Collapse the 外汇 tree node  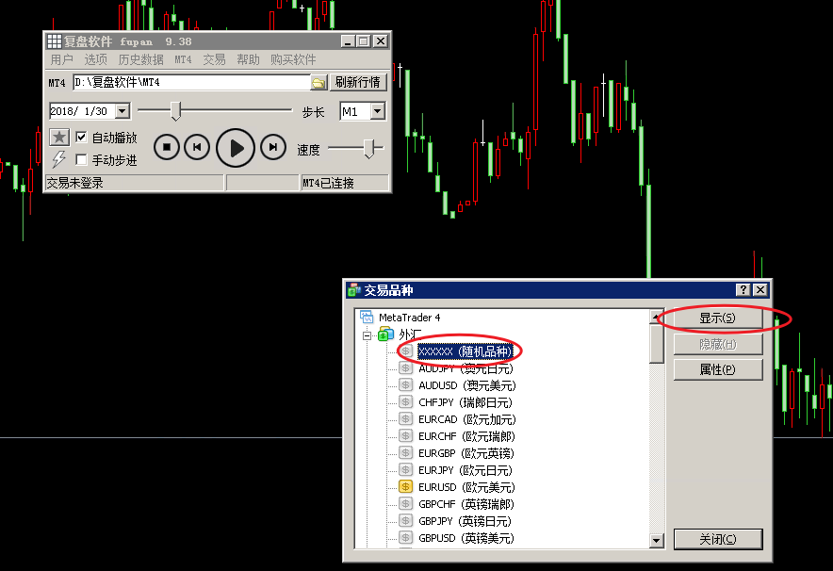point(367,334)
